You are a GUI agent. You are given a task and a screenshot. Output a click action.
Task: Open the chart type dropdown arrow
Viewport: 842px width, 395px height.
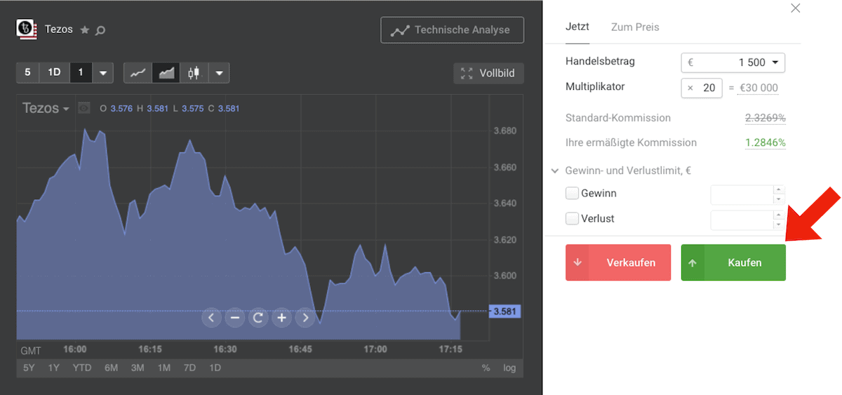[x=219, y=73]
